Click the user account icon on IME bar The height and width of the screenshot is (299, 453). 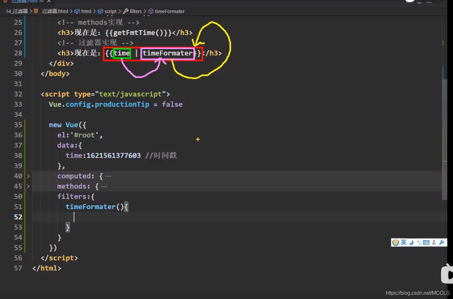(434, 242)
